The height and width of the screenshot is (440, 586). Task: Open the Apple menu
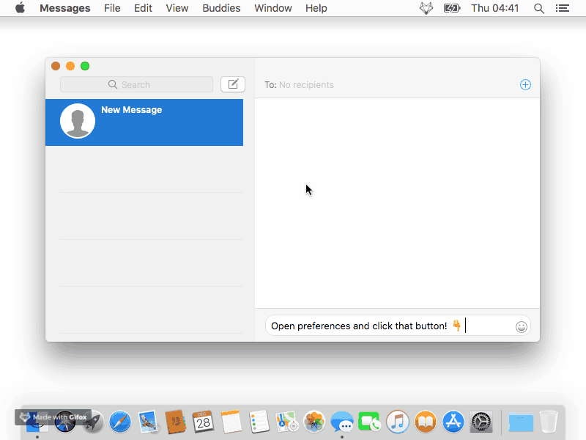point(21,8)
